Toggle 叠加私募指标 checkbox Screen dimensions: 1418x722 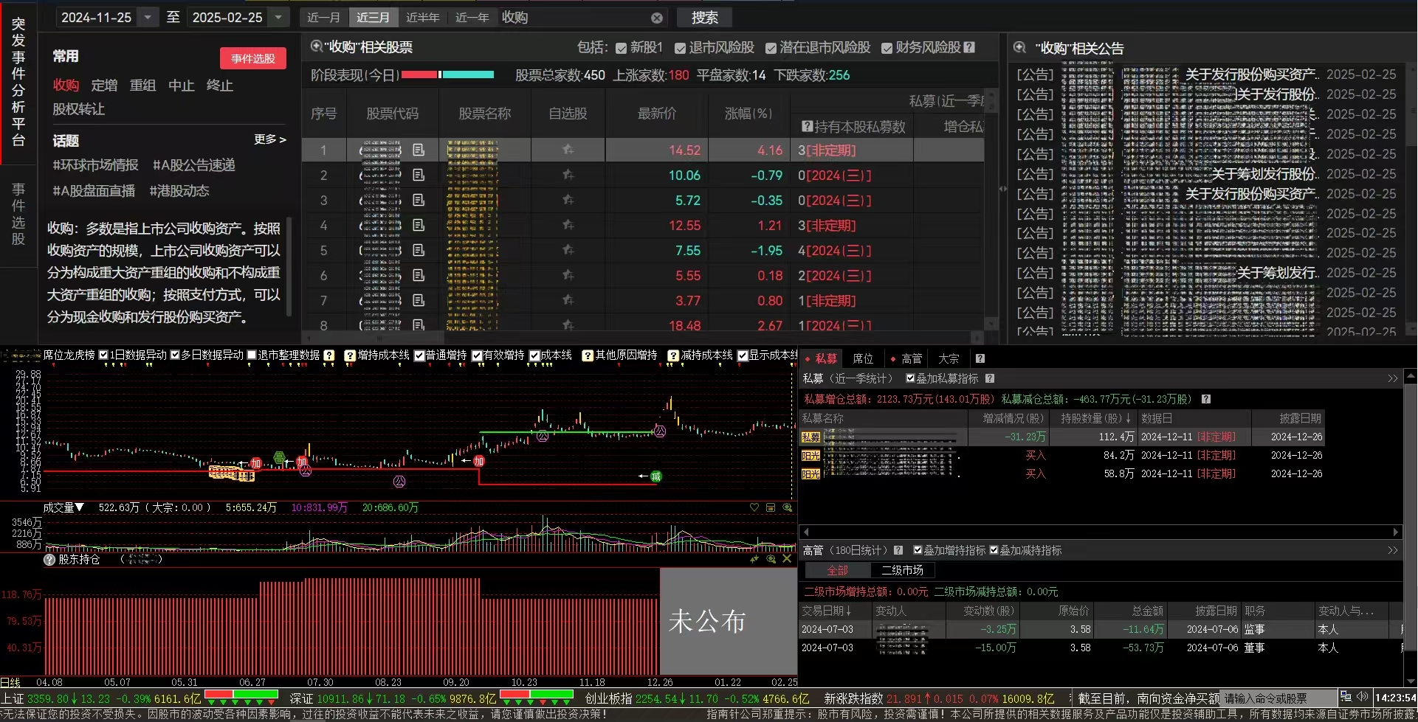910,378
